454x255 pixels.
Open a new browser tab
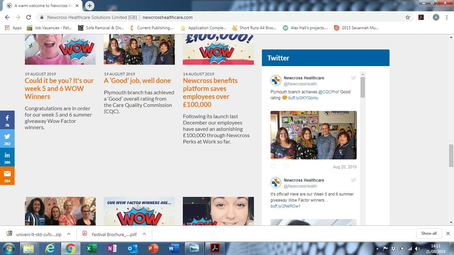click(x=90, y=6)
